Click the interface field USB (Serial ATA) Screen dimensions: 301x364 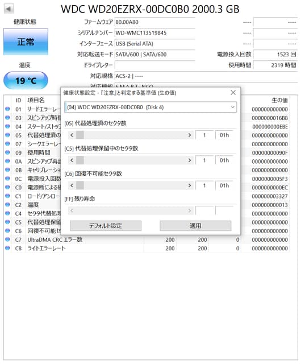click(155, 44)
